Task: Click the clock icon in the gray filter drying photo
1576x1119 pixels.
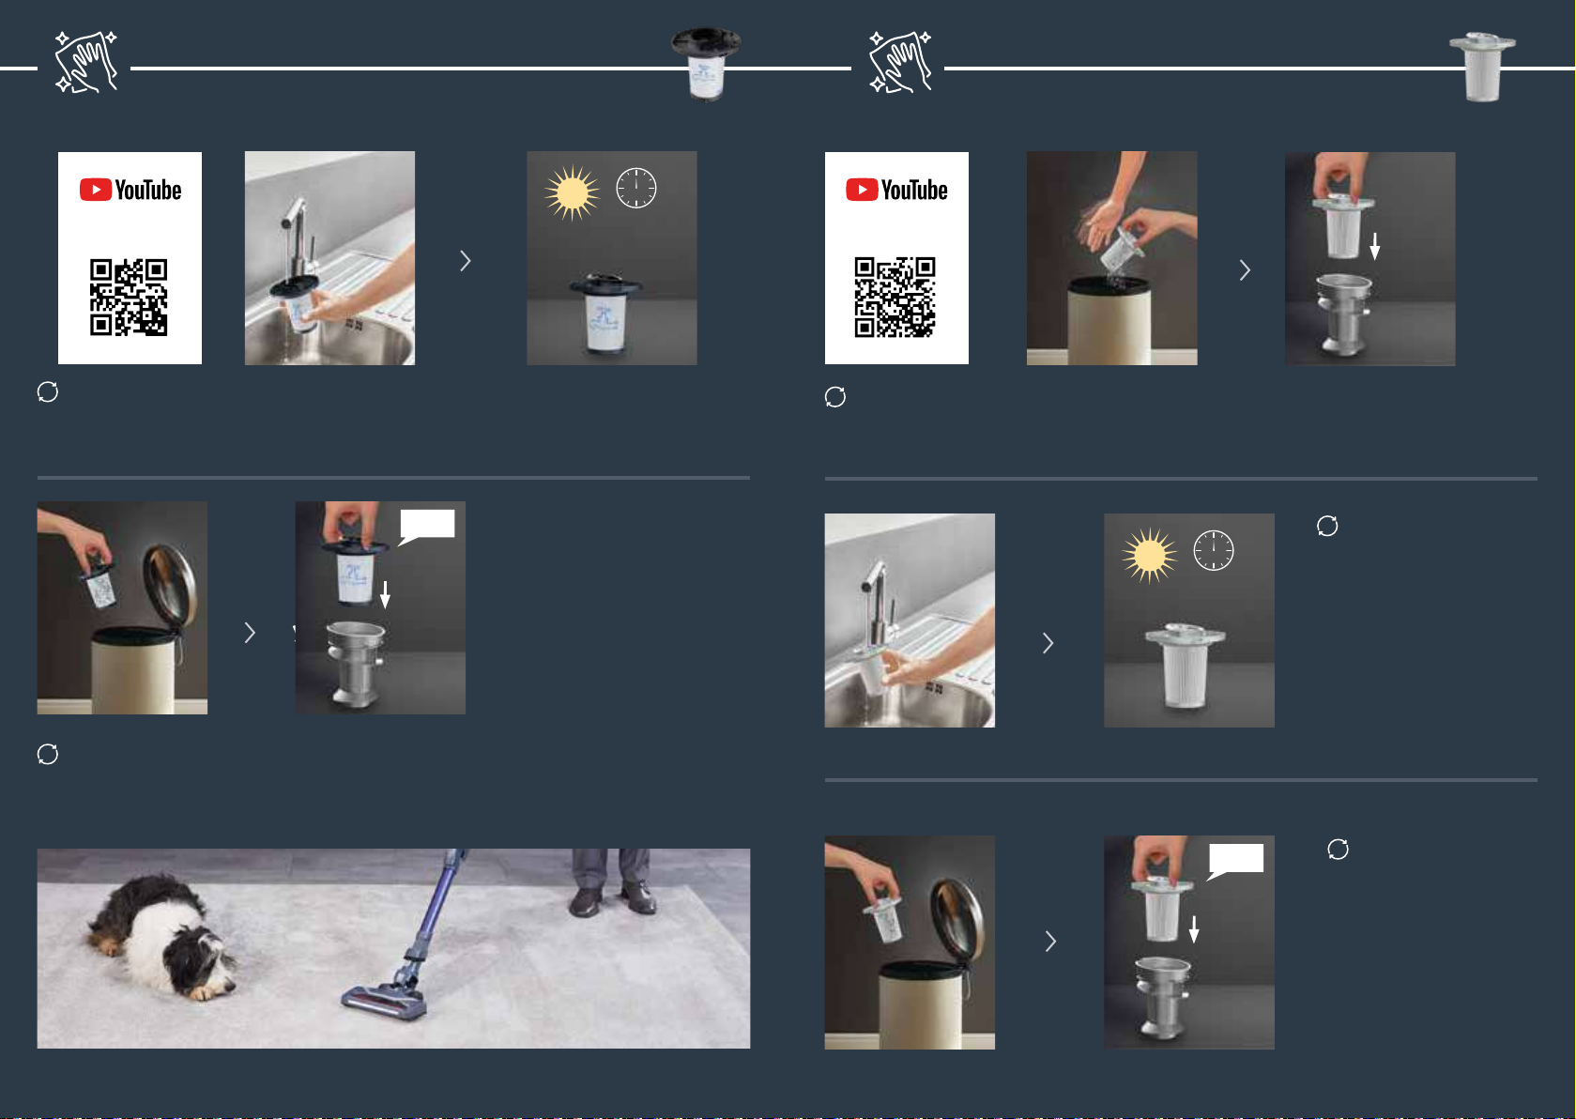Action: (1213, 550)
